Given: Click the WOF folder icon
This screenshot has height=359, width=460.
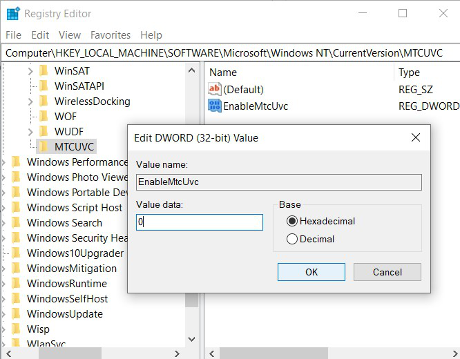Looking at the screenshot, I should (x=44, y=116).
